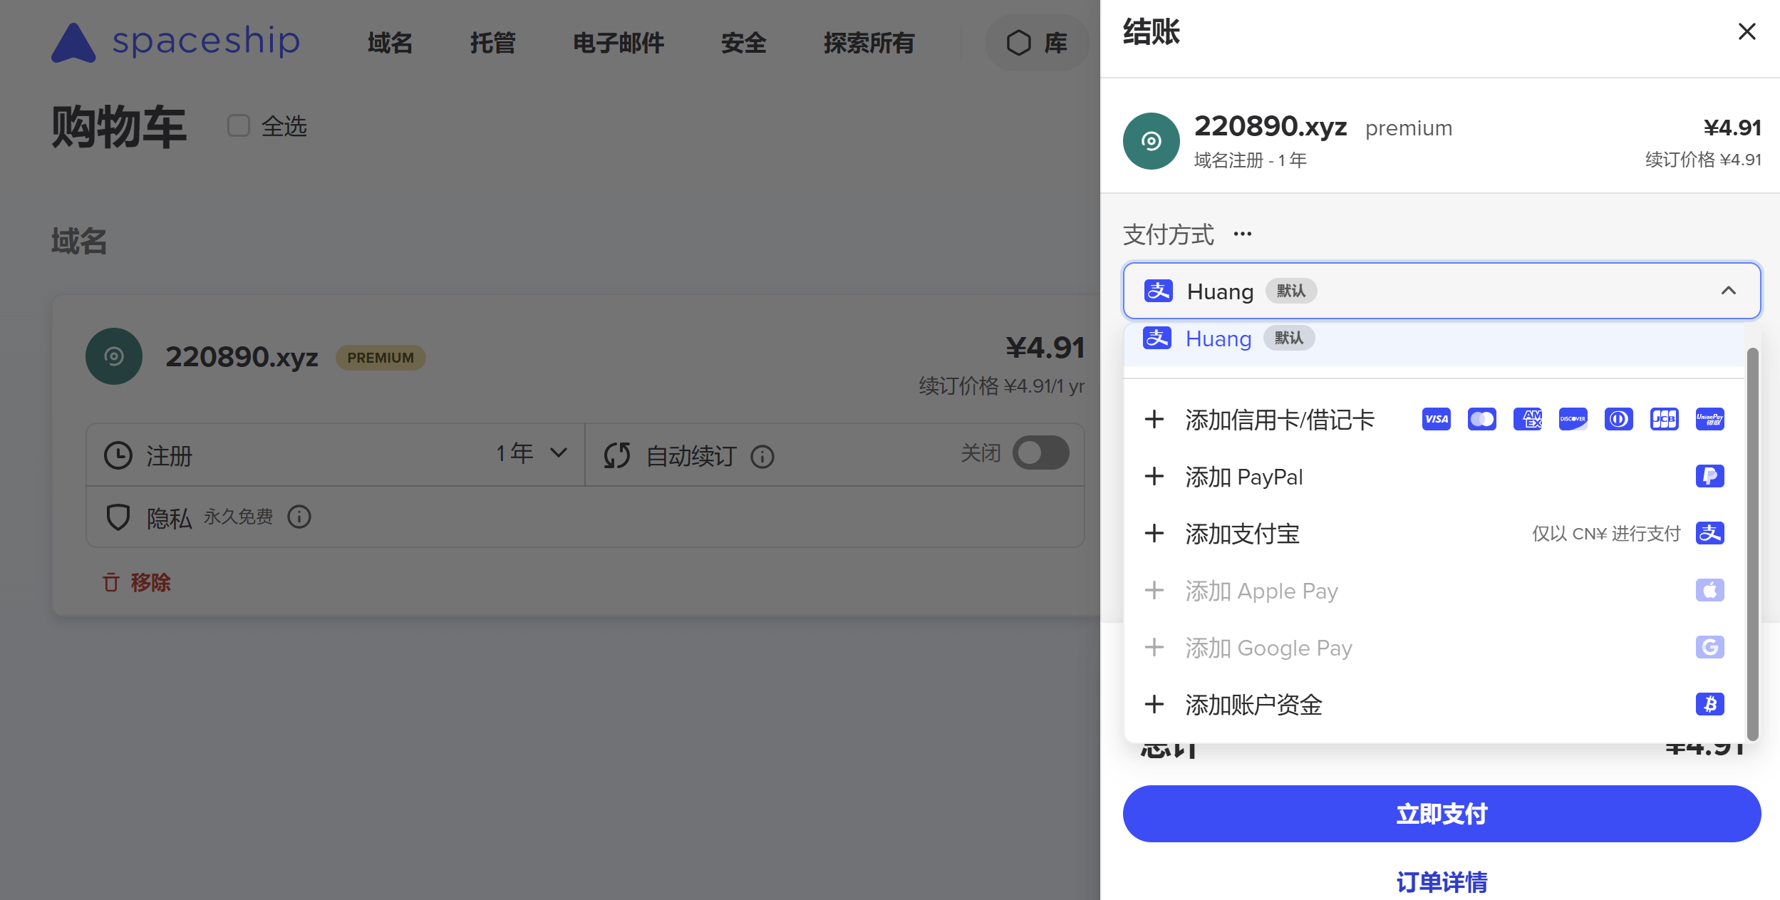Click the payment options list scrollbar
Viewport: 1780px width, 900px height.
point(1753,544)
